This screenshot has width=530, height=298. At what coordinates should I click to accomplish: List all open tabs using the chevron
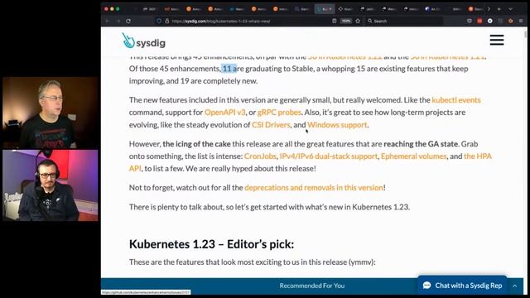tap(511, 9)
